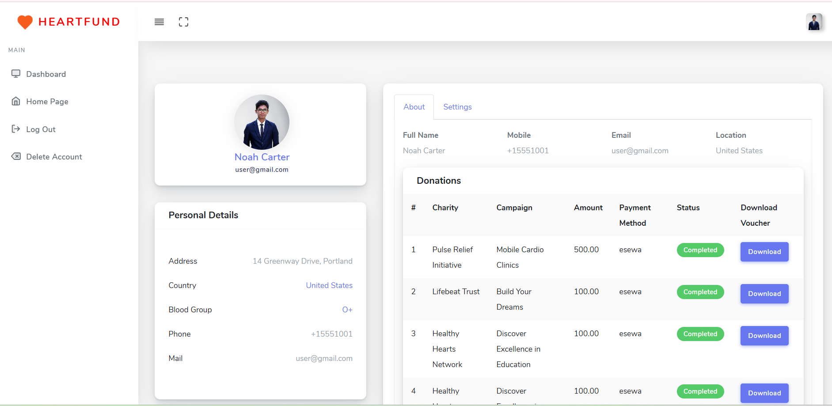The image size is (832, 406).
Task: Enter fullscreen mode using the expand icon
Action: click(x=183, y=22)
